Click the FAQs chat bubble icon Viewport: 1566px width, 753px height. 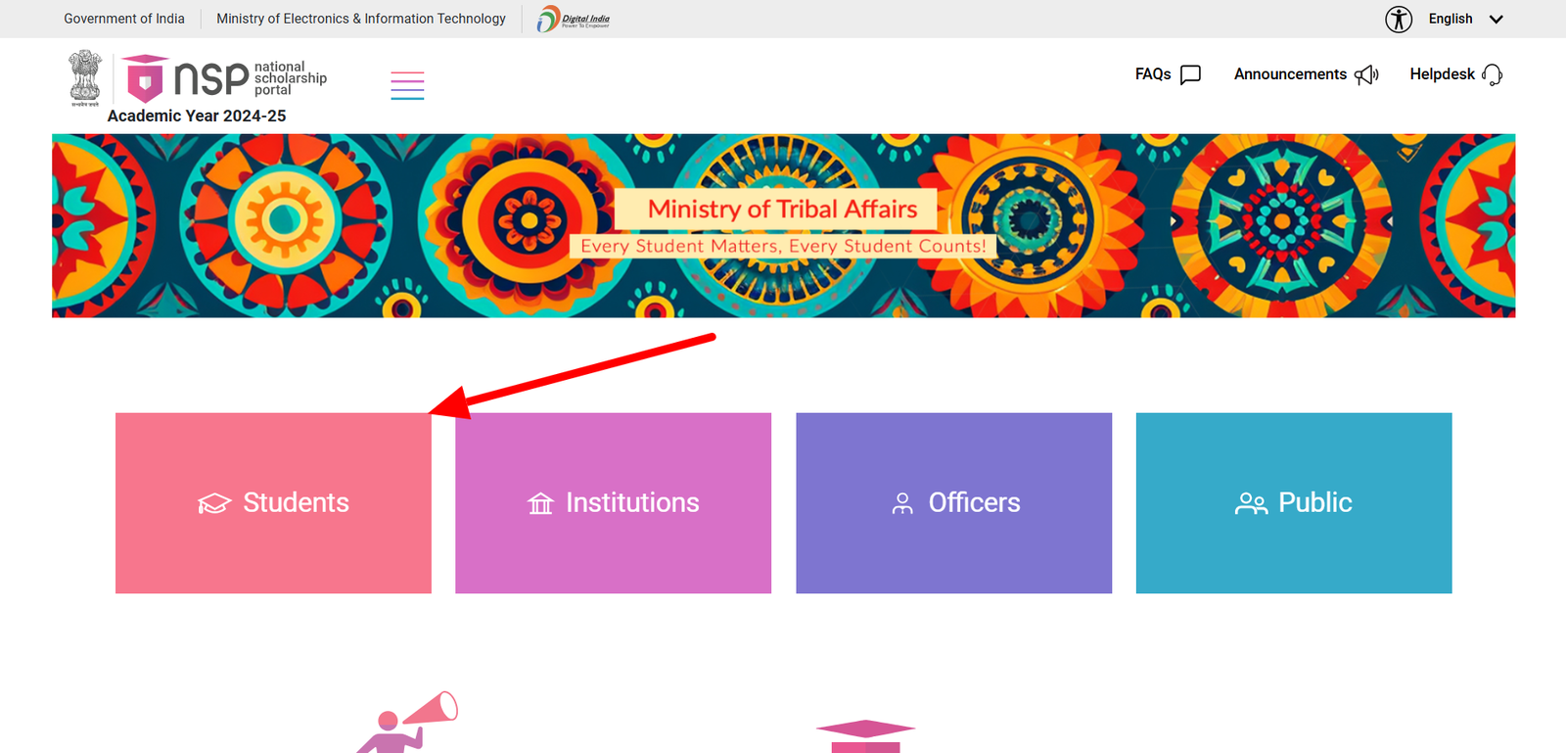[x=1190, y=75]
